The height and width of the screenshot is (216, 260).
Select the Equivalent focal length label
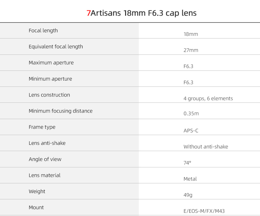[56, 47]
